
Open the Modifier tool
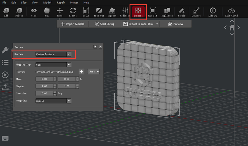coord(125,12)
